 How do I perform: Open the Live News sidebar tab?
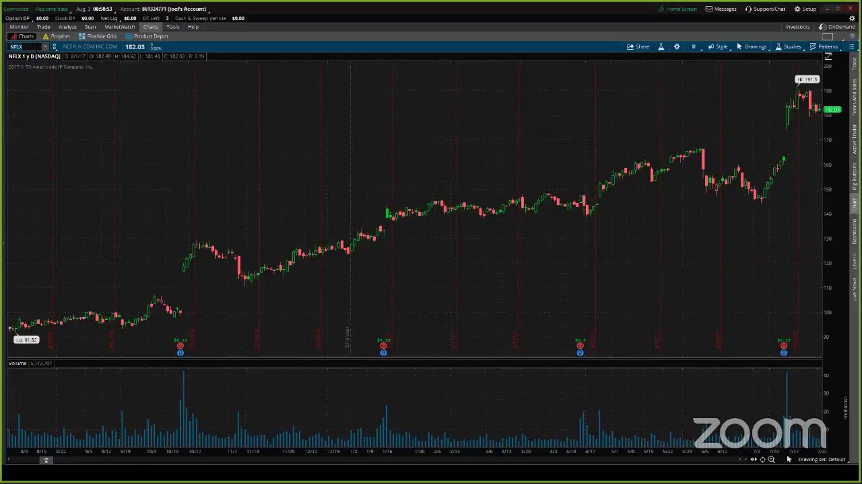855,288
